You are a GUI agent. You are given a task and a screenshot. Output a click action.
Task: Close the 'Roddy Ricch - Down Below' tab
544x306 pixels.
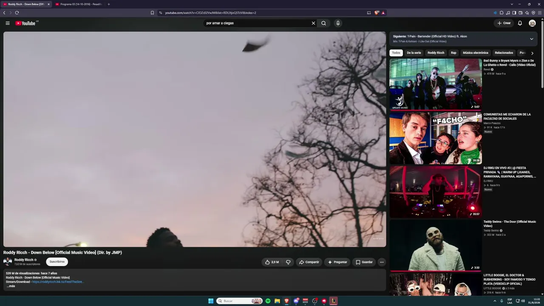click(x=48, y=4)
